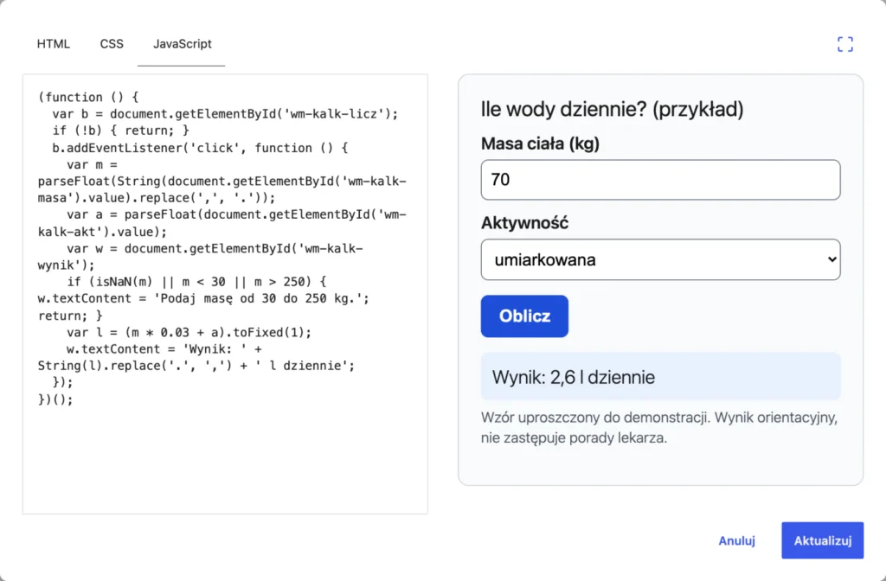Click the 'Aktywność' label
The height and width of the screenshot is (581, 886).
click(x=524, y=223)
